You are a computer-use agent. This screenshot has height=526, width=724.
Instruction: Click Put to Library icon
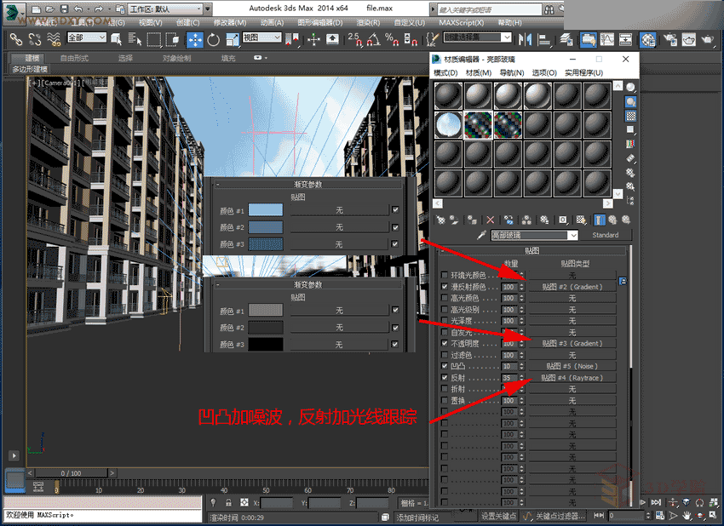coord(545,220)
